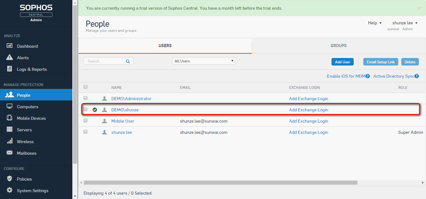The image size is (426, 199).
Task: Click the Sophos Central Admin logo
Action: [36, 13]
